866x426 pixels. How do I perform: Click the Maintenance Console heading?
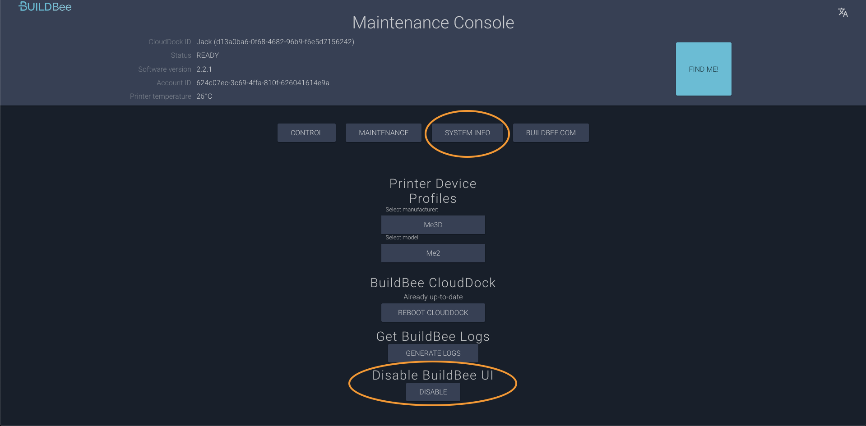pos(433,23)
